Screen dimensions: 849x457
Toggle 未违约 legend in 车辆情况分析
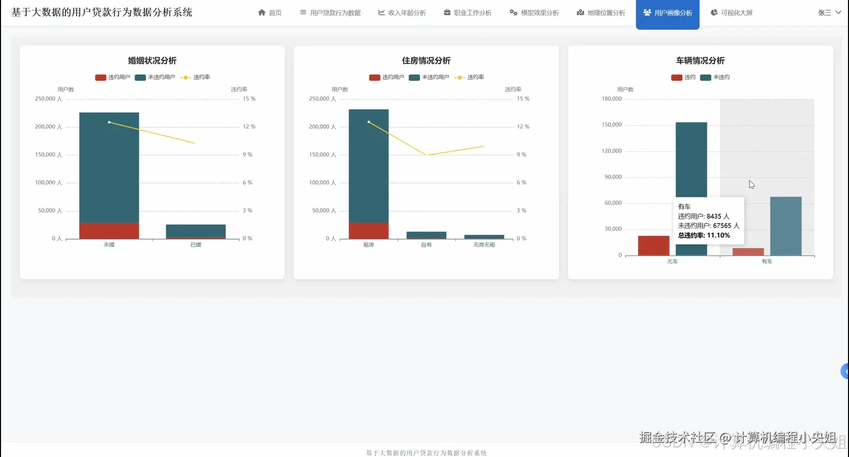point(715,77)
